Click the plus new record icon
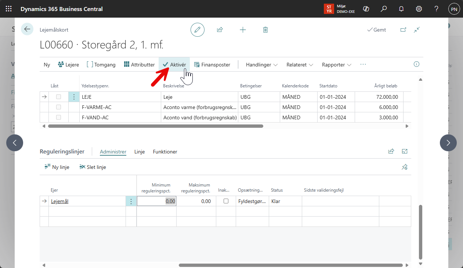The width and height of the screenshot is (463, 268). [x=243, y=30]
